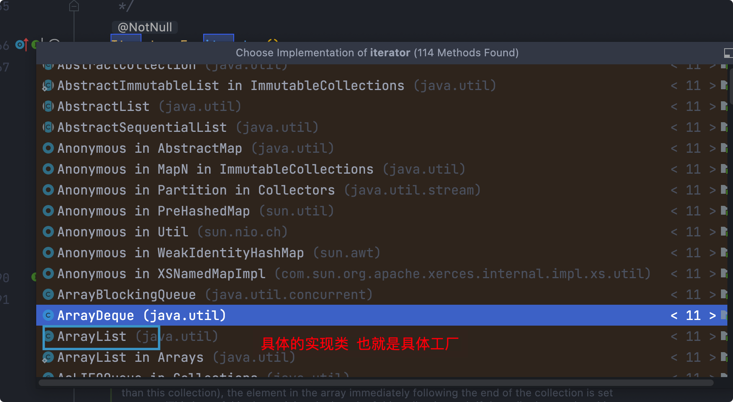This screenshot has width=733, height=402.
Task: Click the icon for Anonymous in WeakIdentityHashMap
Action: (48, 253)
